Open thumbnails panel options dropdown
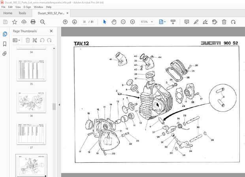 [x=17, y=40]
